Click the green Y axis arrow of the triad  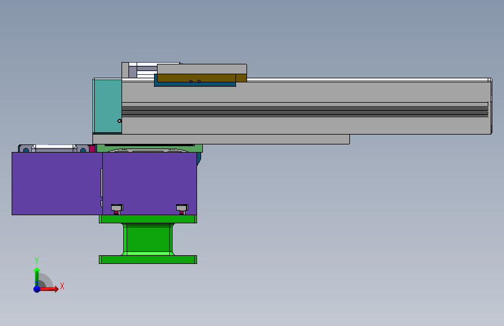[x=37, y=277]
